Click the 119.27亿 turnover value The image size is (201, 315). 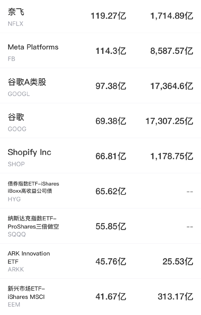(x=109, y=16)
